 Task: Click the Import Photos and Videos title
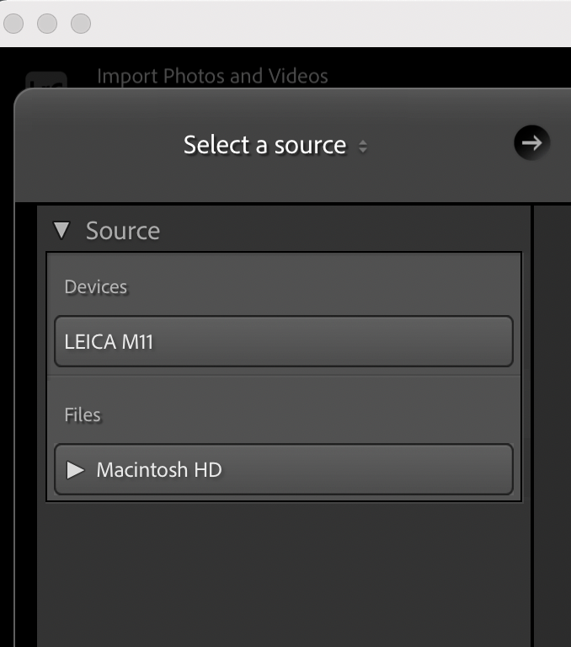coord(212,77)
